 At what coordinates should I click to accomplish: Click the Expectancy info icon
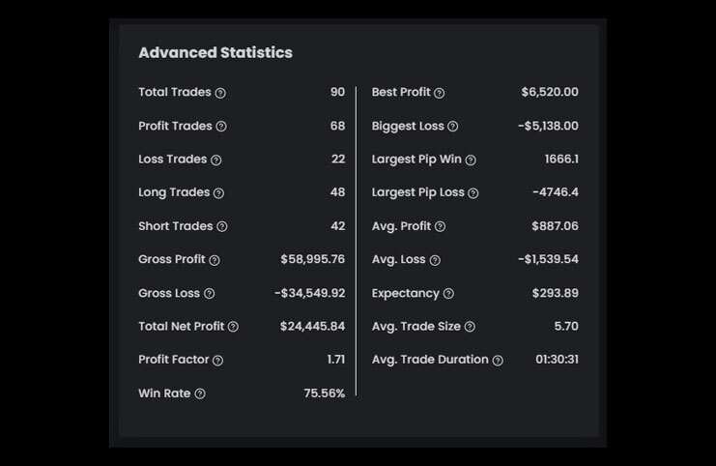pyautogui.click(x=448, y=294)
